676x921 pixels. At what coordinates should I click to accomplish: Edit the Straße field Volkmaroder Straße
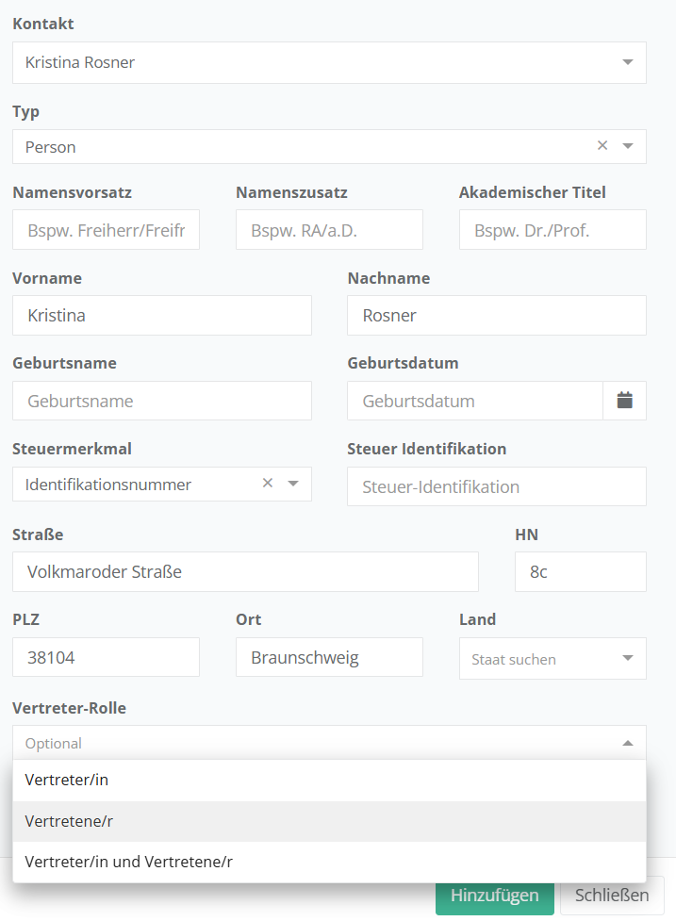click(x=245, y=572)
